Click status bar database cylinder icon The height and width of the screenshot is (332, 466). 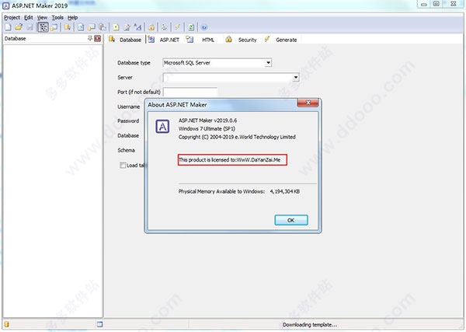[x=6, y=324]
